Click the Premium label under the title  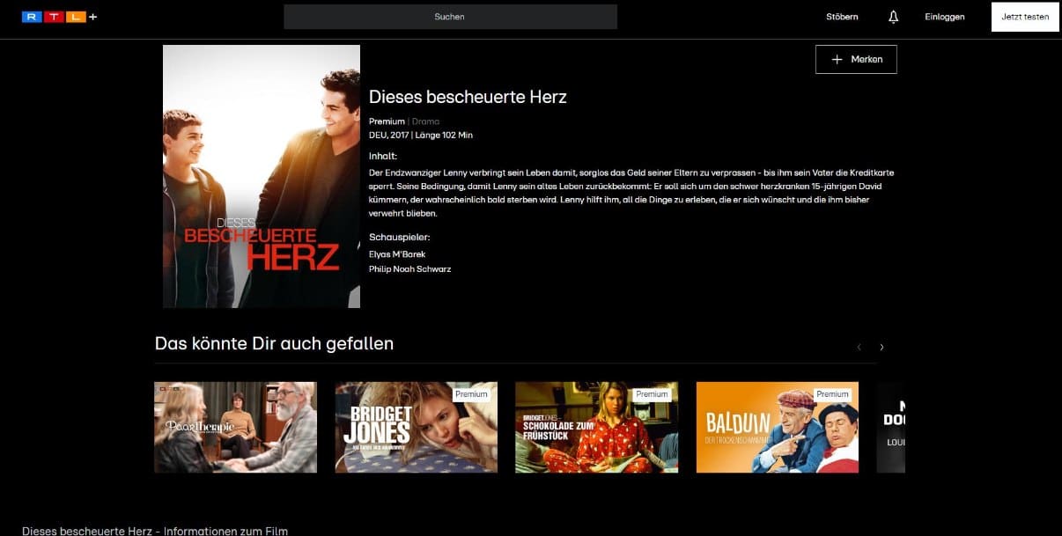click(x=387, y=121)
